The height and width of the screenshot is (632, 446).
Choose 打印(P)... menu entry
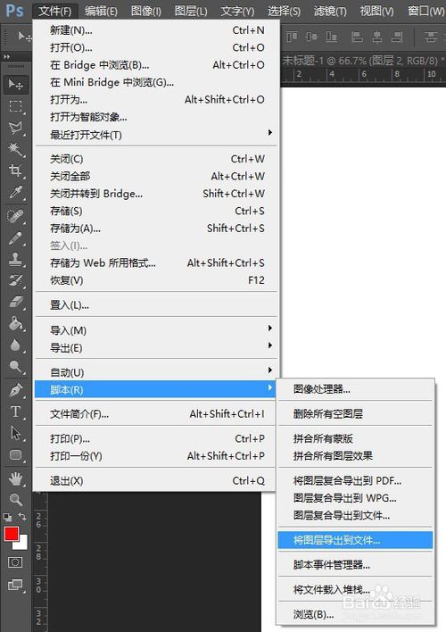click(x=156, y=438)
